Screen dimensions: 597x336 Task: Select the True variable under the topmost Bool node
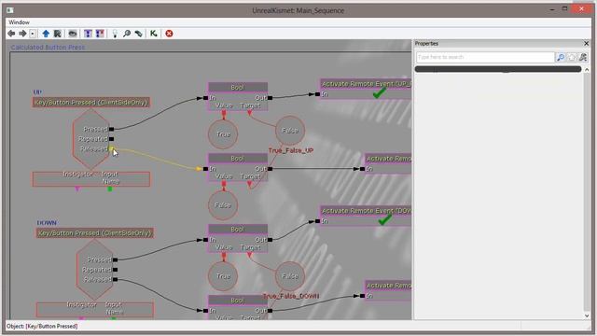click(x=223, y=134)
